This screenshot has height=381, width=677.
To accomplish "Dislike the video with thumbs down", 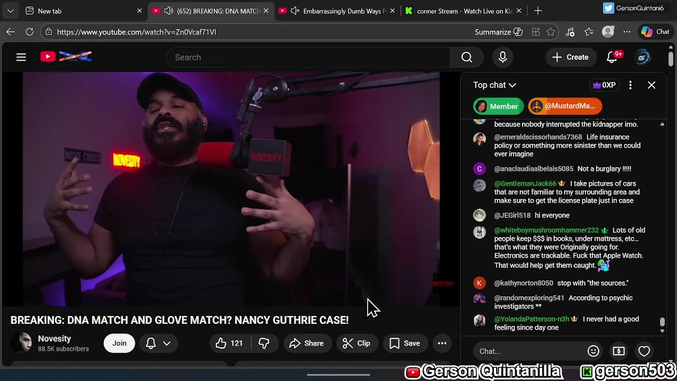I will pos(264,343).
